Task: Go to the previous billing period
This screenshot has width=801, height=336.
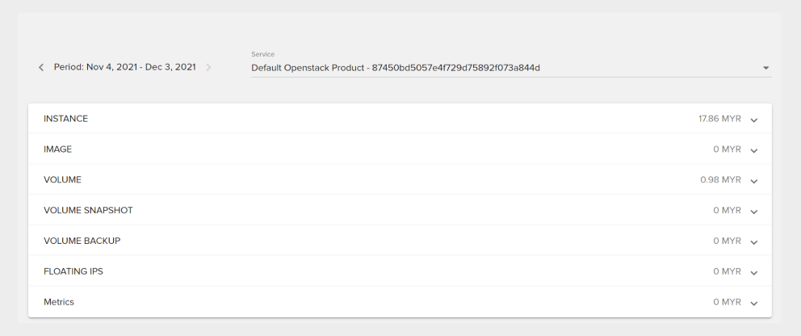Action: pyautogui.click(x=41, y=67)
